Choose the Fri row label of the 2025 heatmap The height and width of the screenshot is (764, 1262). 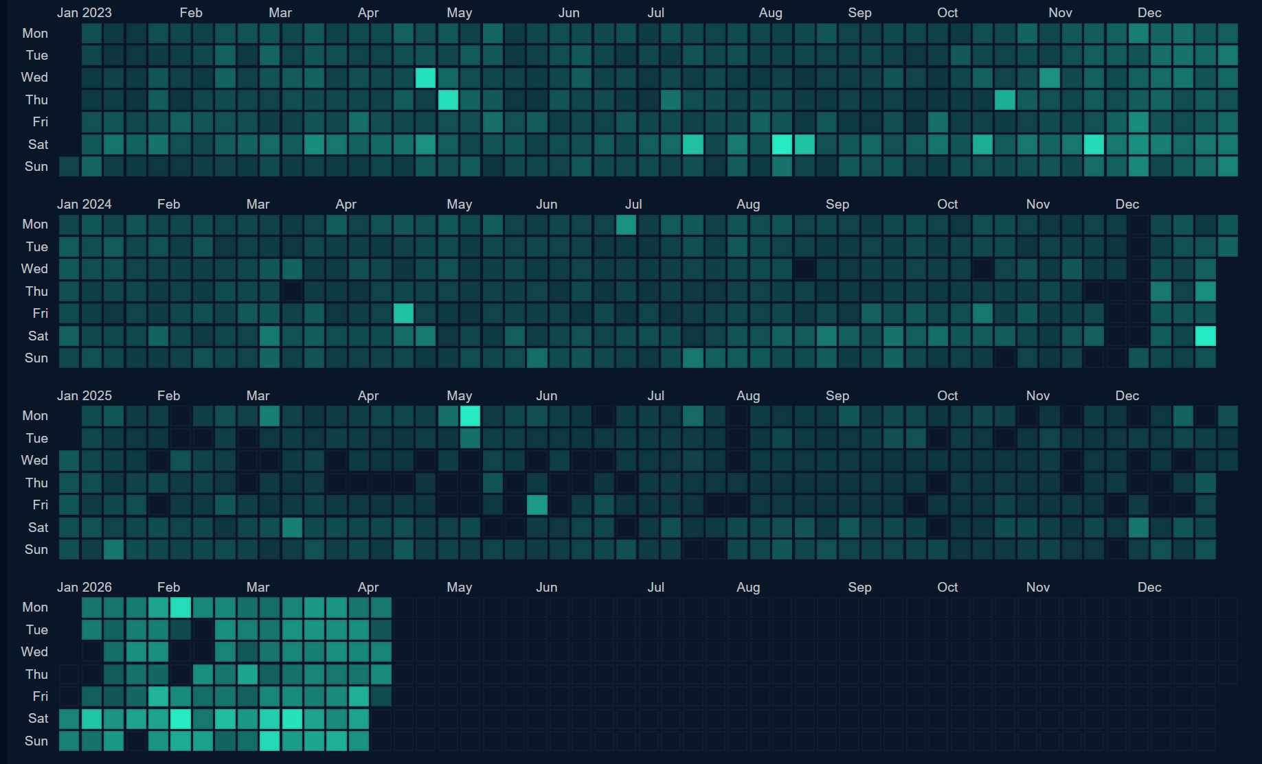[x=41, y=505]
